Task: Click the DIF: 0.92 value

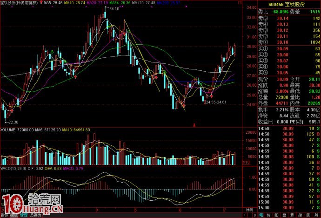Action: [x=35, y=169]
